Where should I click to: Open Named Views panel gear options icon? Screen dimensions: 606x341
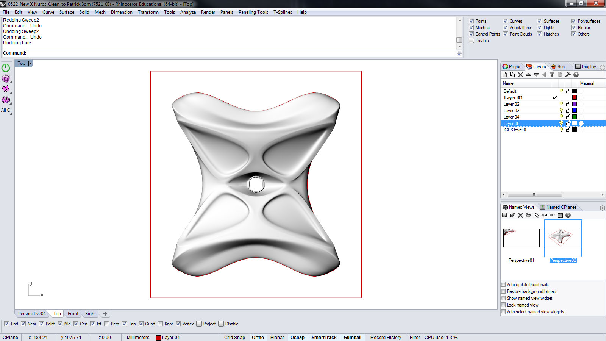tap(602, 208)
